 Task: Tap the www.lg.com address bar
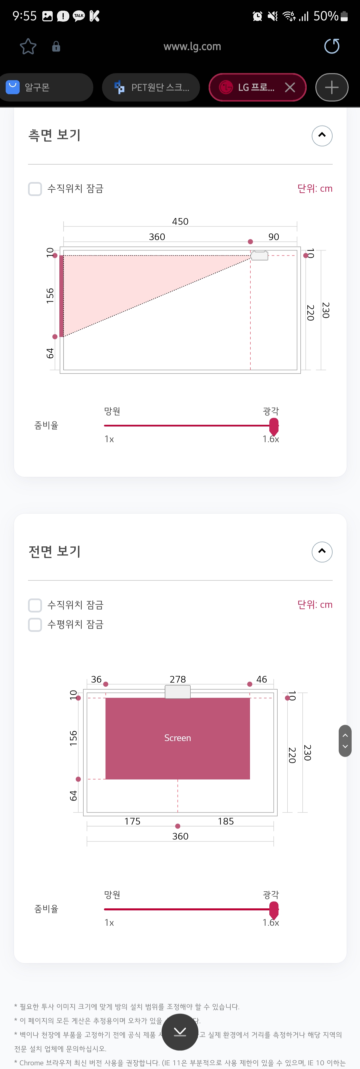192,46
